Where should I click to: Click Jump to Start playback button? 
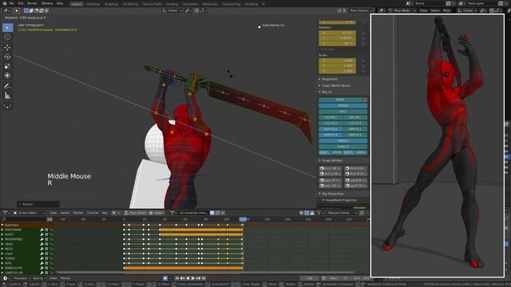(x=177, y=278)
